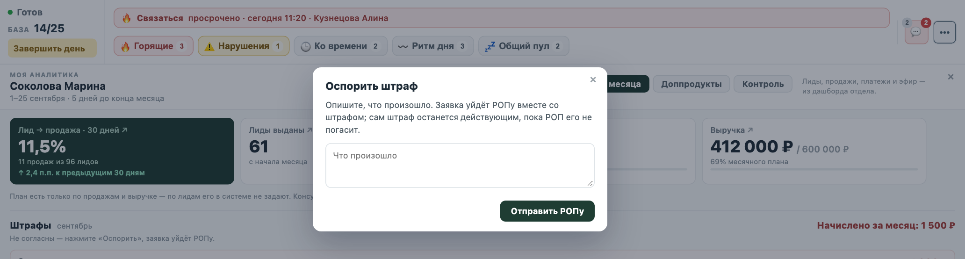Open the Лид → продажа conversion card
The height and width of the screenshot is (259, 965).
pyautogui.click(x=122, y=151)
